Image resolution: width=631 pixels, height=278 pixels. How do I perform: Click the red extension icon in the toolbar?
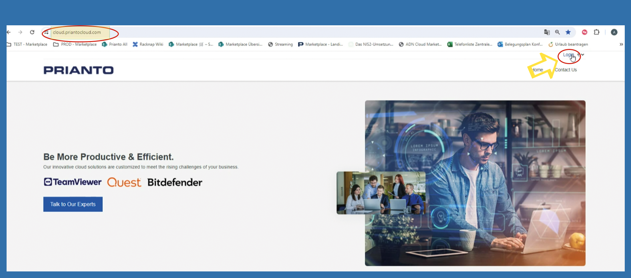coord(585,32)
